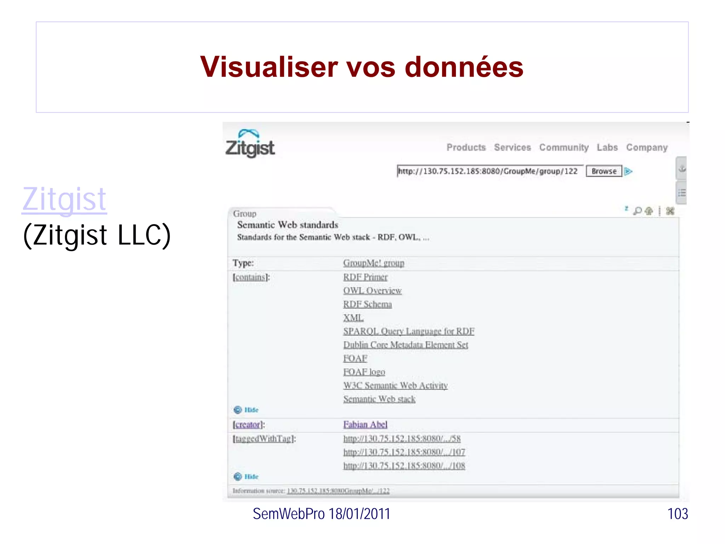This screenshot has height=544, width=725.
Task: Open the information source link
Action: (x=338, y=491)
